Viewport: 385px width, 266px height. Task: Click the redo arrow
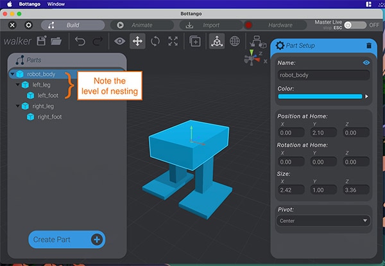[98, 41]
